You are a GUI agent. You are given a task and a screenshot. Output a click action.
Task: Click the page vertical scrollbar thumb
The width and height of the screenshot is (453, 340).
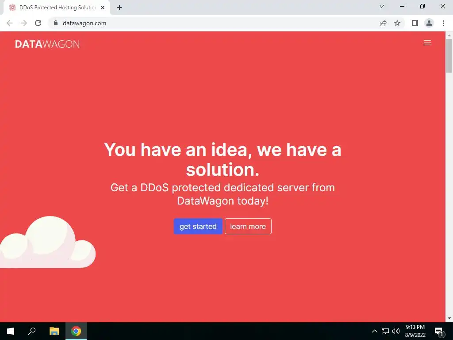(x=449, y=55)
